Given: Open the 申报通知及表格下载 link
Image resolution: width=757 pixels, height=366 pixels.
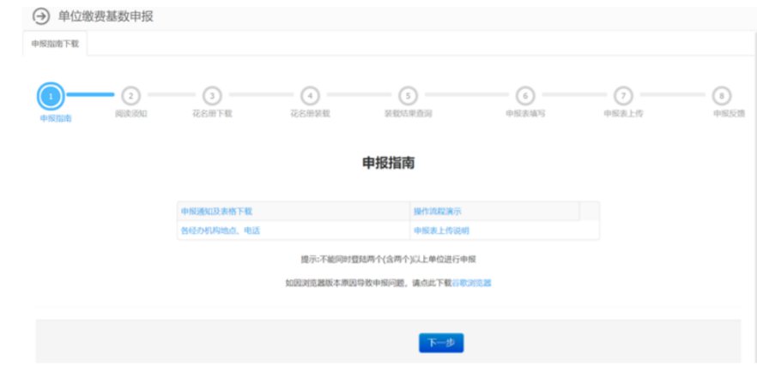Looking at the screenshot, I should (216, 211).
